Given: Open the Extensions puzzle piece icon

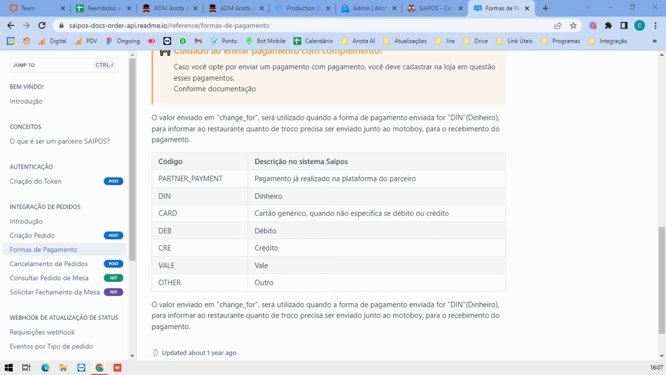Looking at the screenshot, I should [608, 26].
